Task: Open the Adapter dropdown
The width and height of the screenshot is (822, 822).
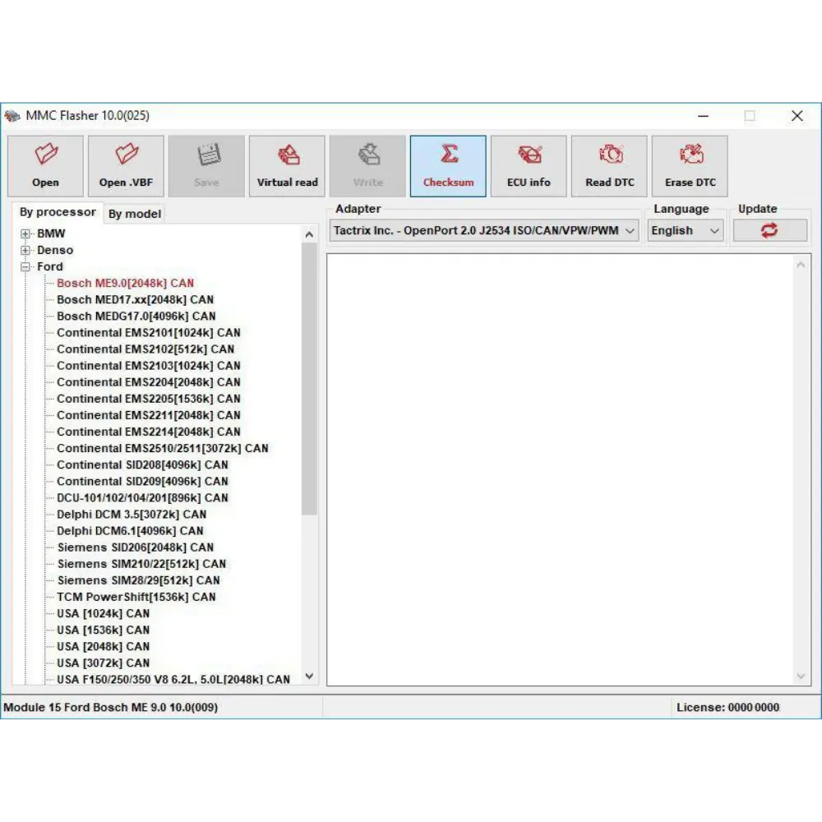Action: pos(484,231)
